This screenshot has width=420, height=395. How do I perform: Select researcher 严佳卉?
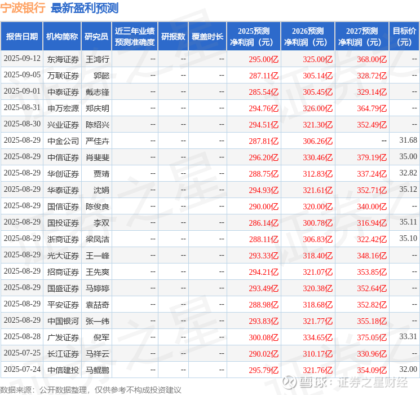(97, 141)
